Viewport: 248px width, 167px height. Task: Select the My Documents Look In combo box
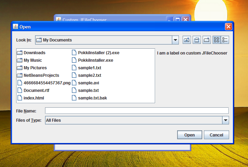point(107,40)
